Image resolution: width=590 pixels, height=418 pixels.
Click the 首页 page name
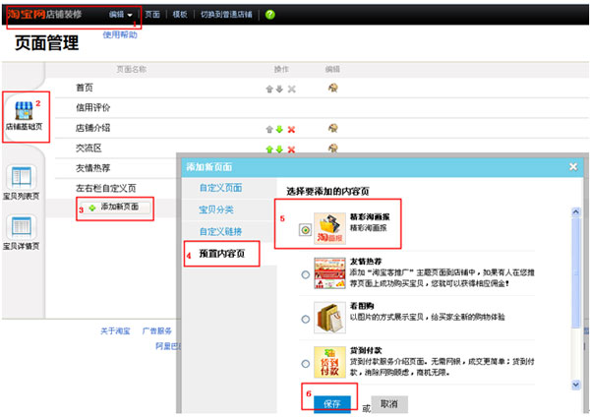[85, 88]
